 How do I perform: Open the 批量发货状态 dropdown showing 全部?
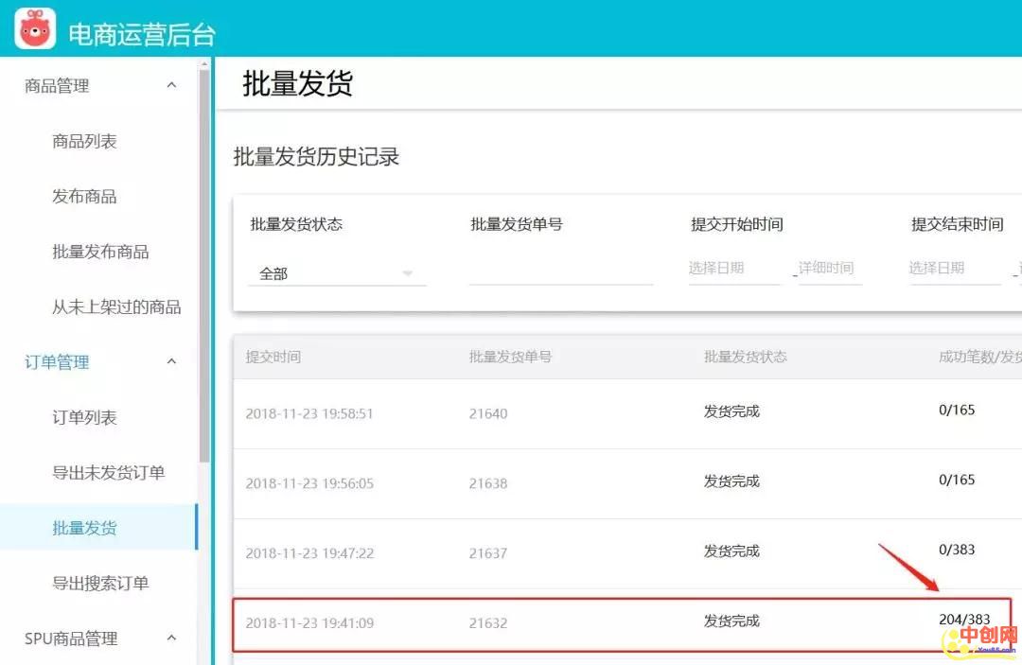click(x=337, y=273)
